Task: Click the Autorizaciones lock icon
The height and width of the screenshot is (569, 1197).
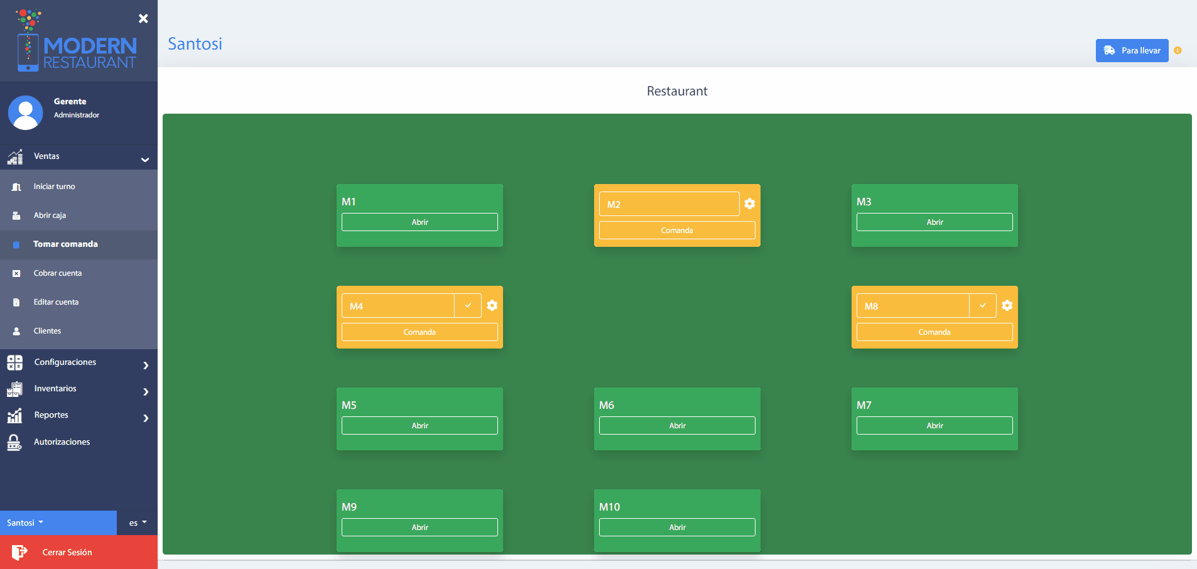Action: (x=14, y=442)
